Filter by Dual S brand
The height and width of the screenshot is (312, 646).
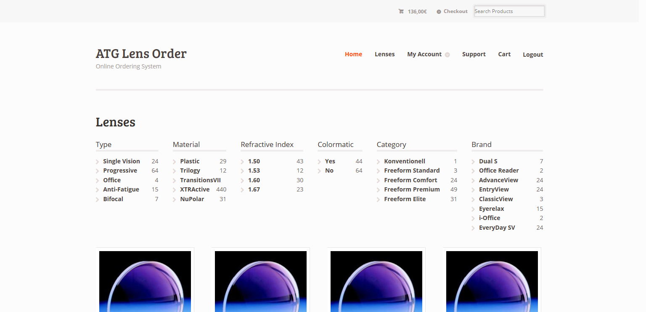click(x=488, y=161)
